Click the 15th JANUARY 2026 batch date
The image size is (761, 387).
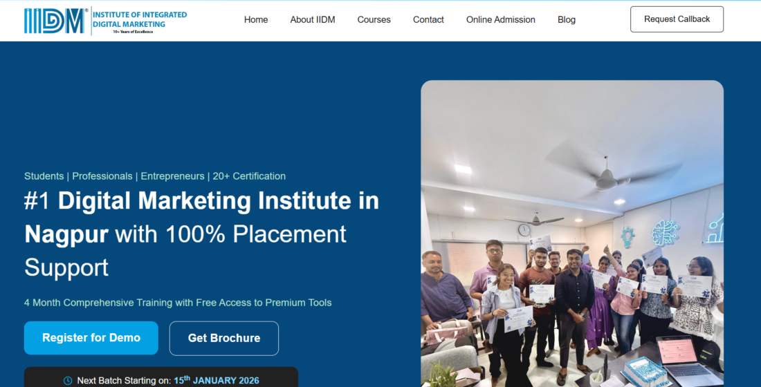(217, 380)
